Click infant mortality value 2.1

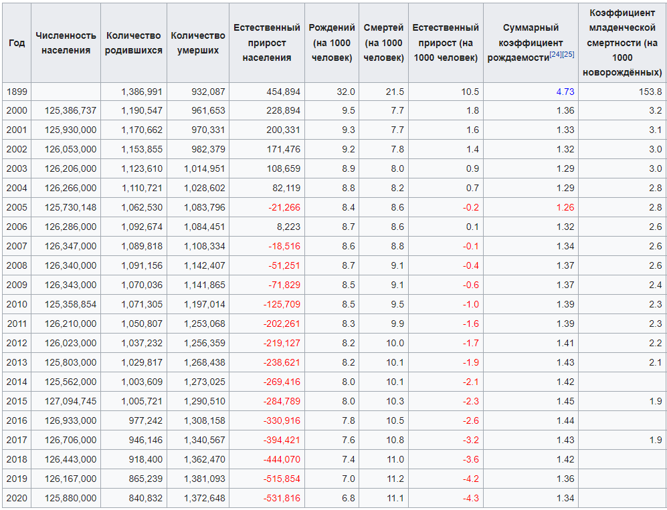[656, 362]
